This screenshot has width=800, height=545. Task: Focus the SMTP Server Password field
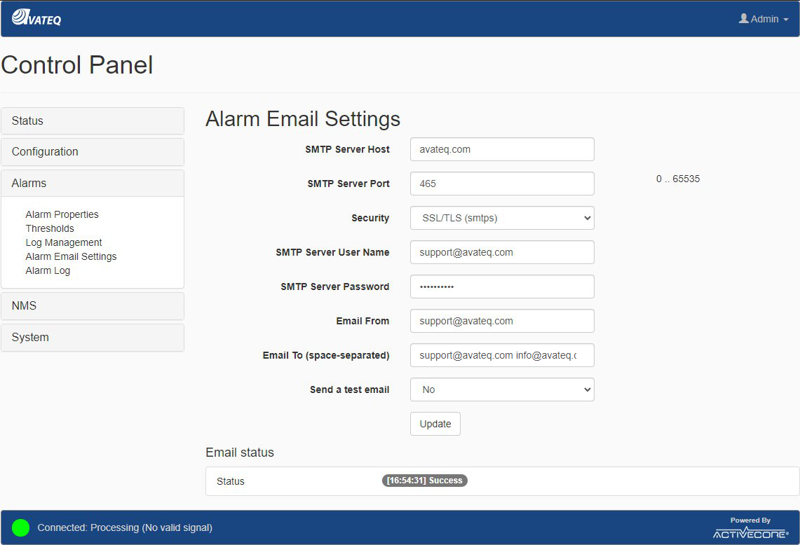(502, 287)
